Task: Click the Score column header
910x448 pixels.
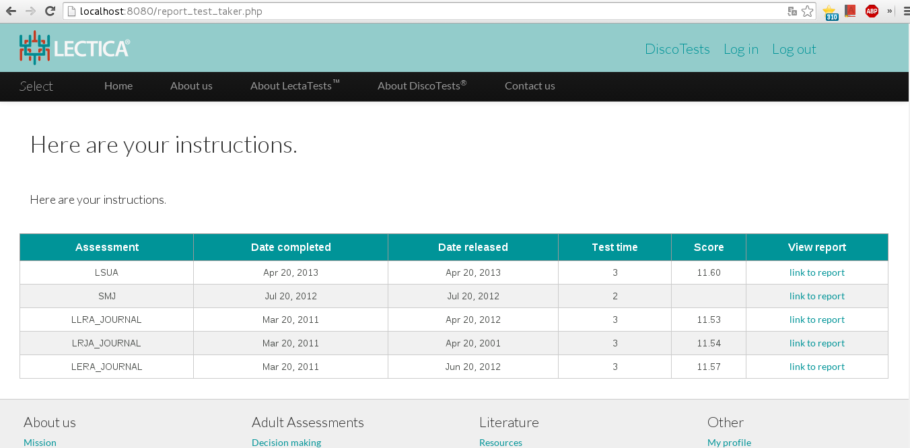Action: tap(709, 247)
